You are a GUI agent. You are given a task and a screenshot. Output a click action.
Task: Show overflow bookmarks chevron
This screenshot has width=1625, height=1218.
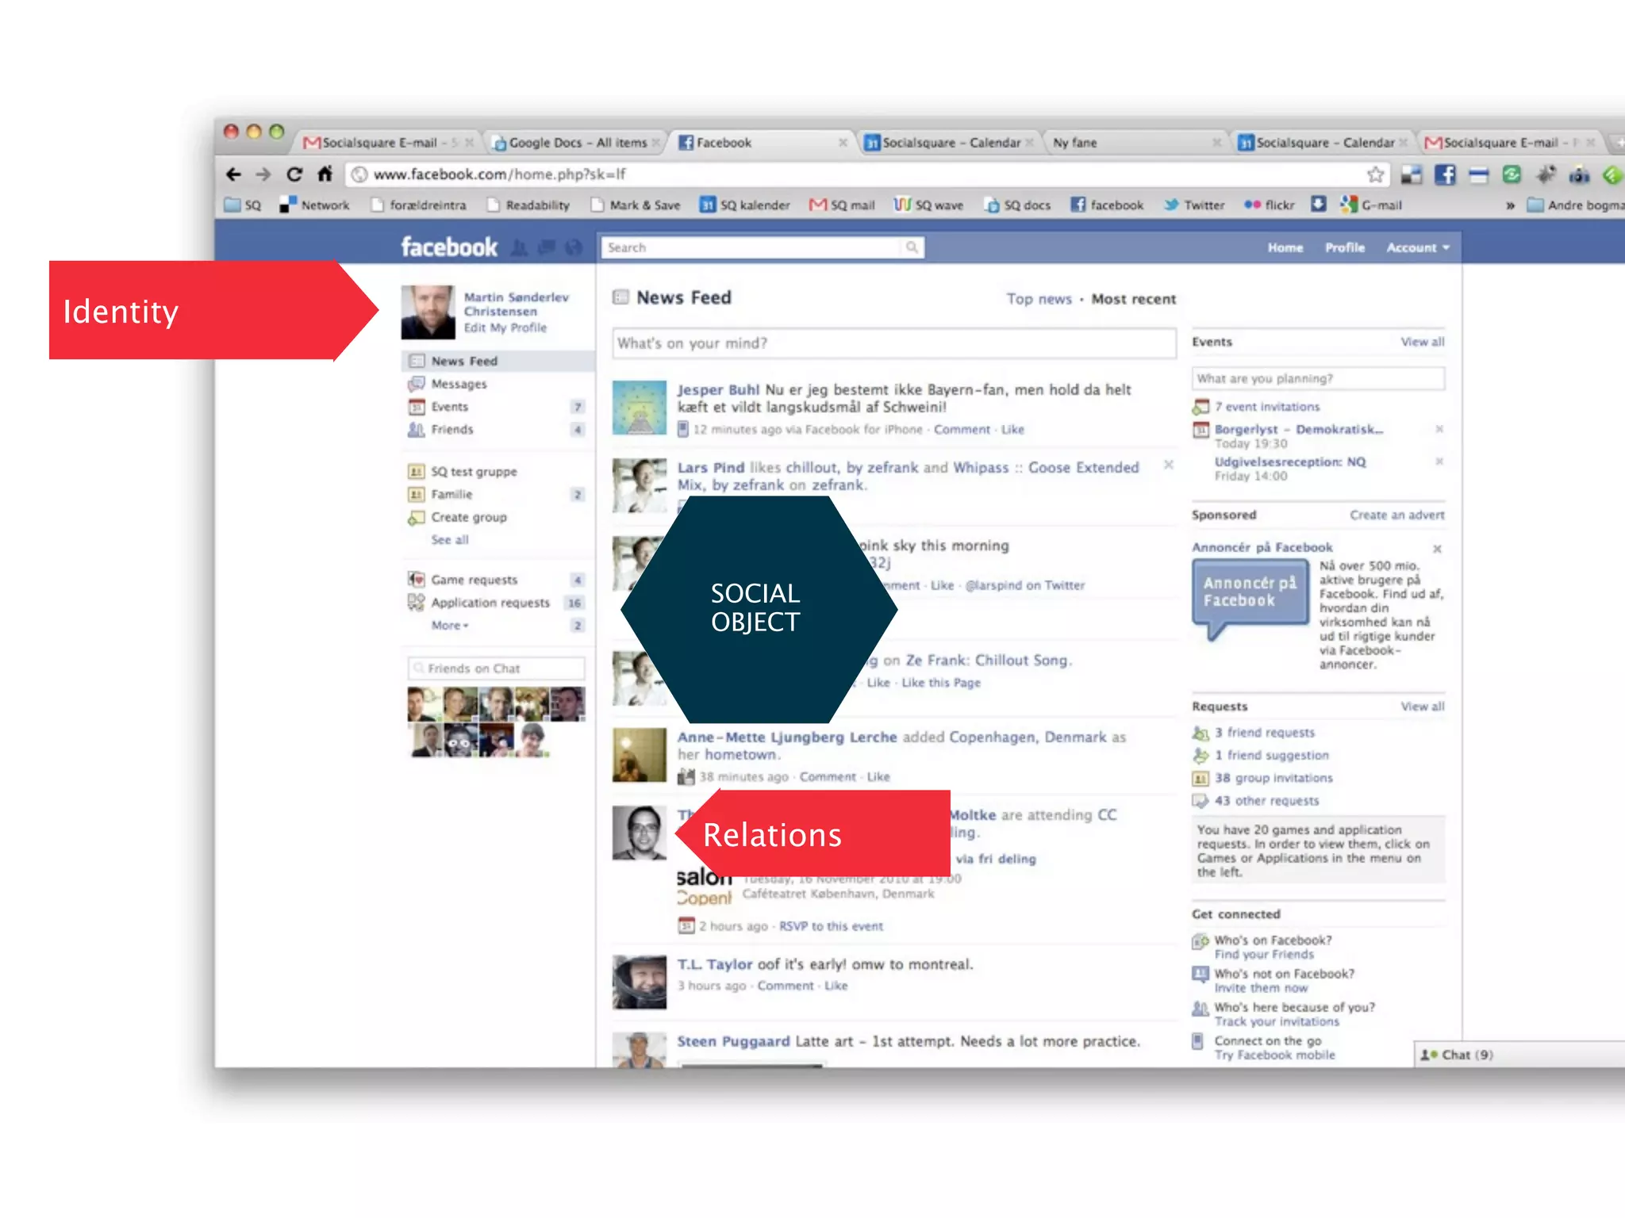click(1510, 206)
